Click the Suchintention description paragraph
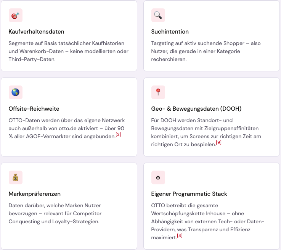The width and height of the screenshot is (281, 250). (206, 51)
